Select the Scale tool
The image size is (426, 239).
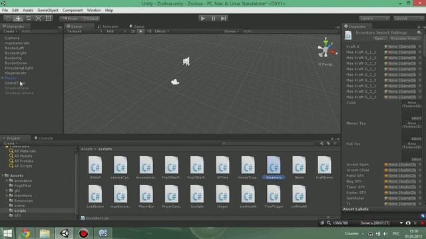(x=39, y=19)
